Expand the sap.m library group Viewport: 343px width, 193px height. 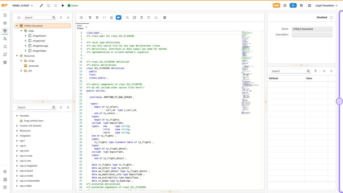17,146
